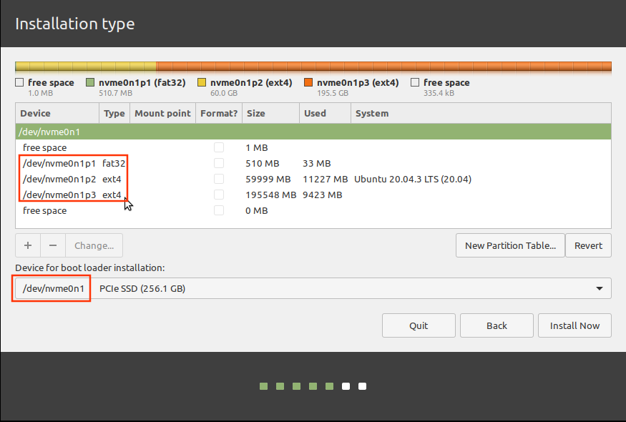Click the add partition plus icon
This screenshot has width=626, height=422.
28,245
